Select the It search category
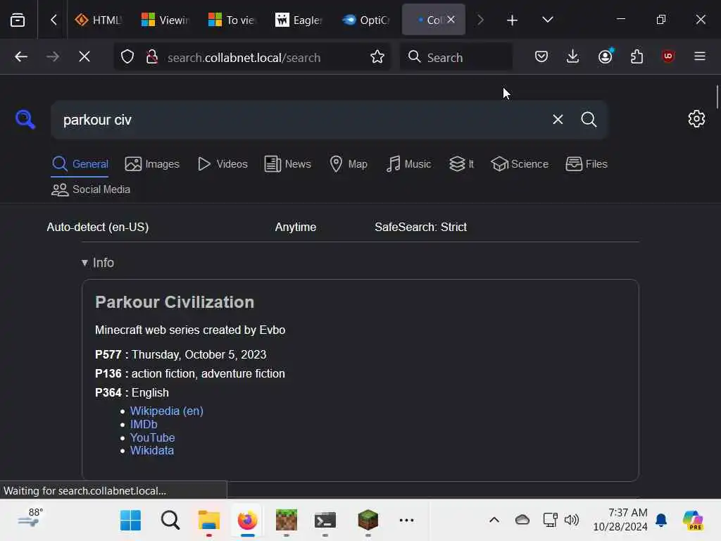This screenshot has height=541, width=721. coord(461,164)
